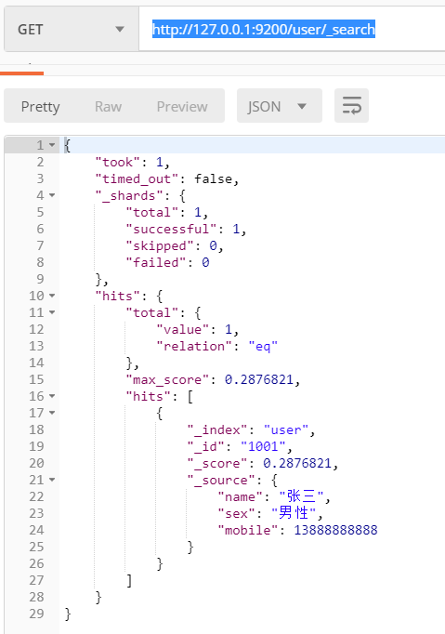Click the max_score value 0.2876821
Image resolution: width=445 pixels, height=634 pixels.
[258, 379]
